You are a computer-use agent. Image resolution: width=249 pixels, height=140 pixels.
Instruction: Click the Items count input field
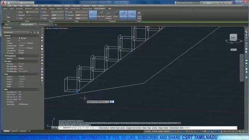tap(32, 12)
